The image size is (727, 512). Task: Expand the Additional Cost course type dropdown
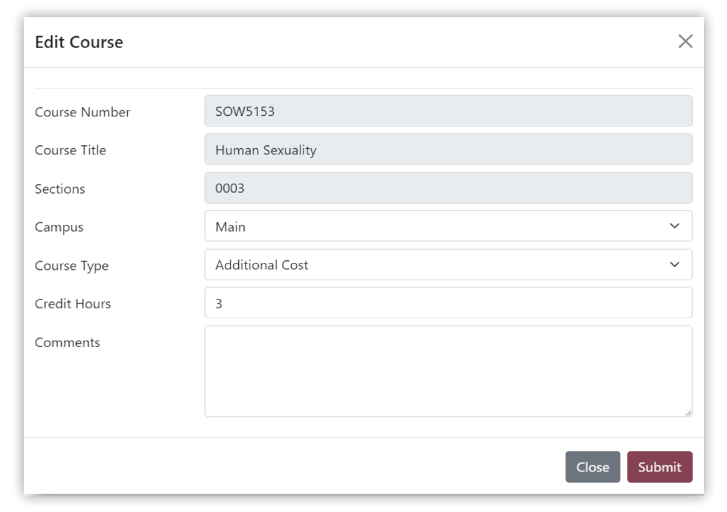tap(448, 265)
